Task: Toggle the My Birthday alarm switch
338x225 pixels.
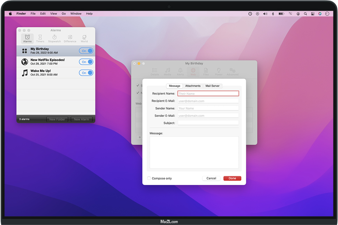Action: 86,51
